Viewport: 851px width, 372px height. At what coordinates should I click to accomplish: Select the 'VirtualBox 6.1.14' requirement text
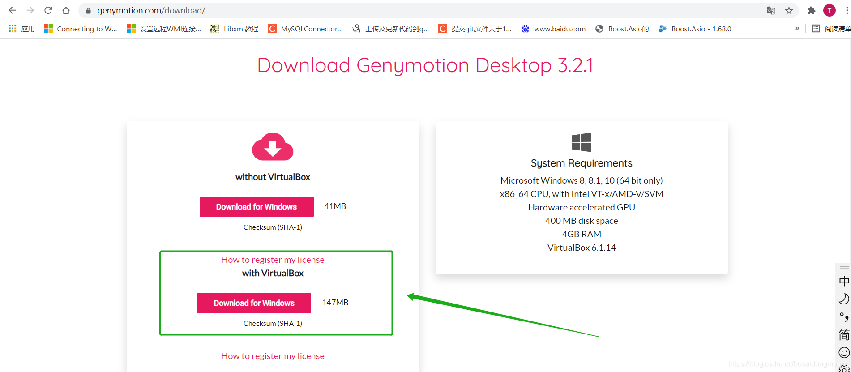[582, 248]
